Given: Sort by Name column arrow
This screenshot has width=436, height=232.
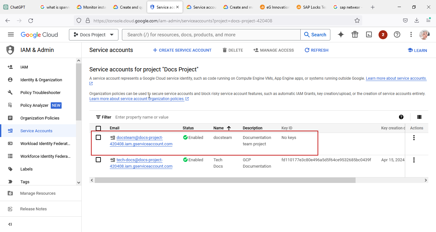Looking at the screenshot, I should pyautogui.click(x=229, y=128).
